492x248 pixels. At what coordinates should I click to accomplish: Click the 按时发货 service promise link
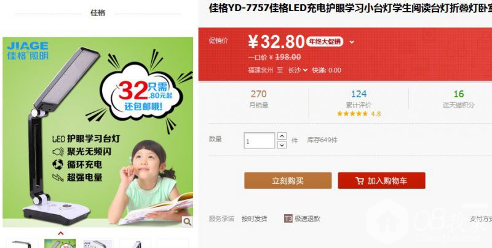point(255,219)
